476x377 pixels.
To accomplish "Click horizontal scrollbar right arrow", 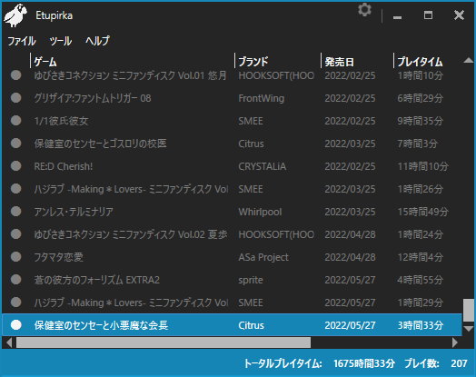I will [x=455, y=342].
